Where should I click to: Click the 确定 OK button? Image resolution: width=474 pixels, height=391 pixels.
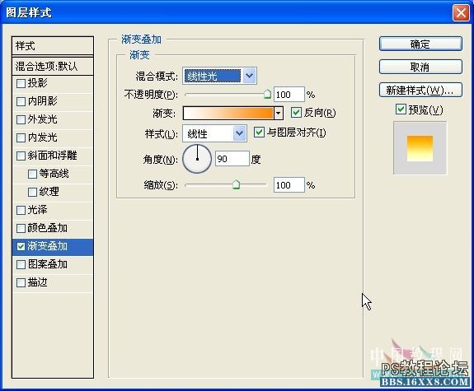click(x=420, y=44)
